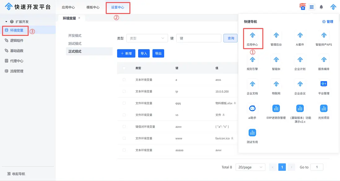Open 代理中心 in the sidebar
This screenshot has height=181, width=340.
point(17,61)
